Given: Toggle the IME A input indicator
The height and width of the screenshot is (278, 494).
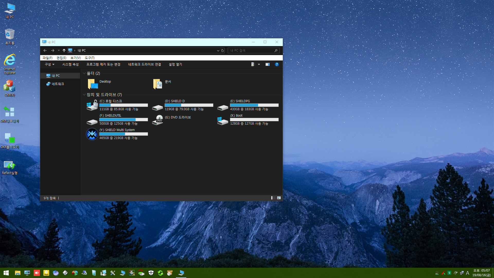Looking at the screenshot, I should point(468,273).
